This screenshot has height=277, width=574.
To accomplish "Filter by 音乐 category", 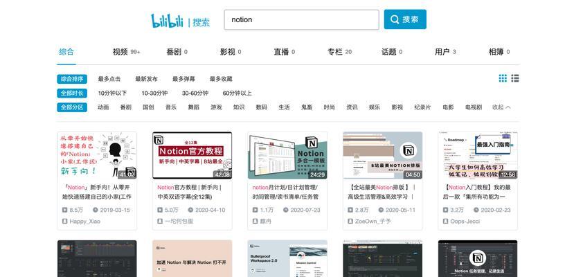I will click(171, 107).
